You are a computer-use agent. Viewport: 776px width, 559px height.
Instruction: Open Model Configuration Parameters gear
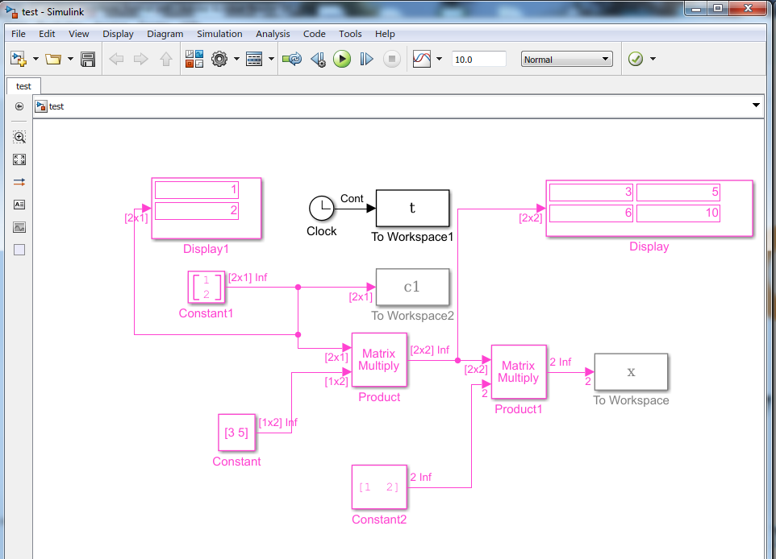(x=219, y=60)
